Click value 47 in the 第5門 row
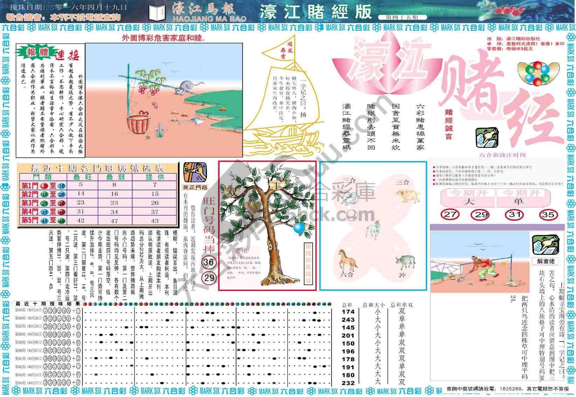Image resolution: width=576 pixels, height=397 pixels. click(114, 221)
